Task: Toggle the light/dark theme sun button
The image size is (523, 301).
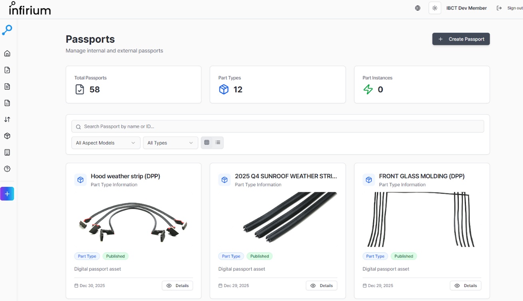Action: (435, 8)
